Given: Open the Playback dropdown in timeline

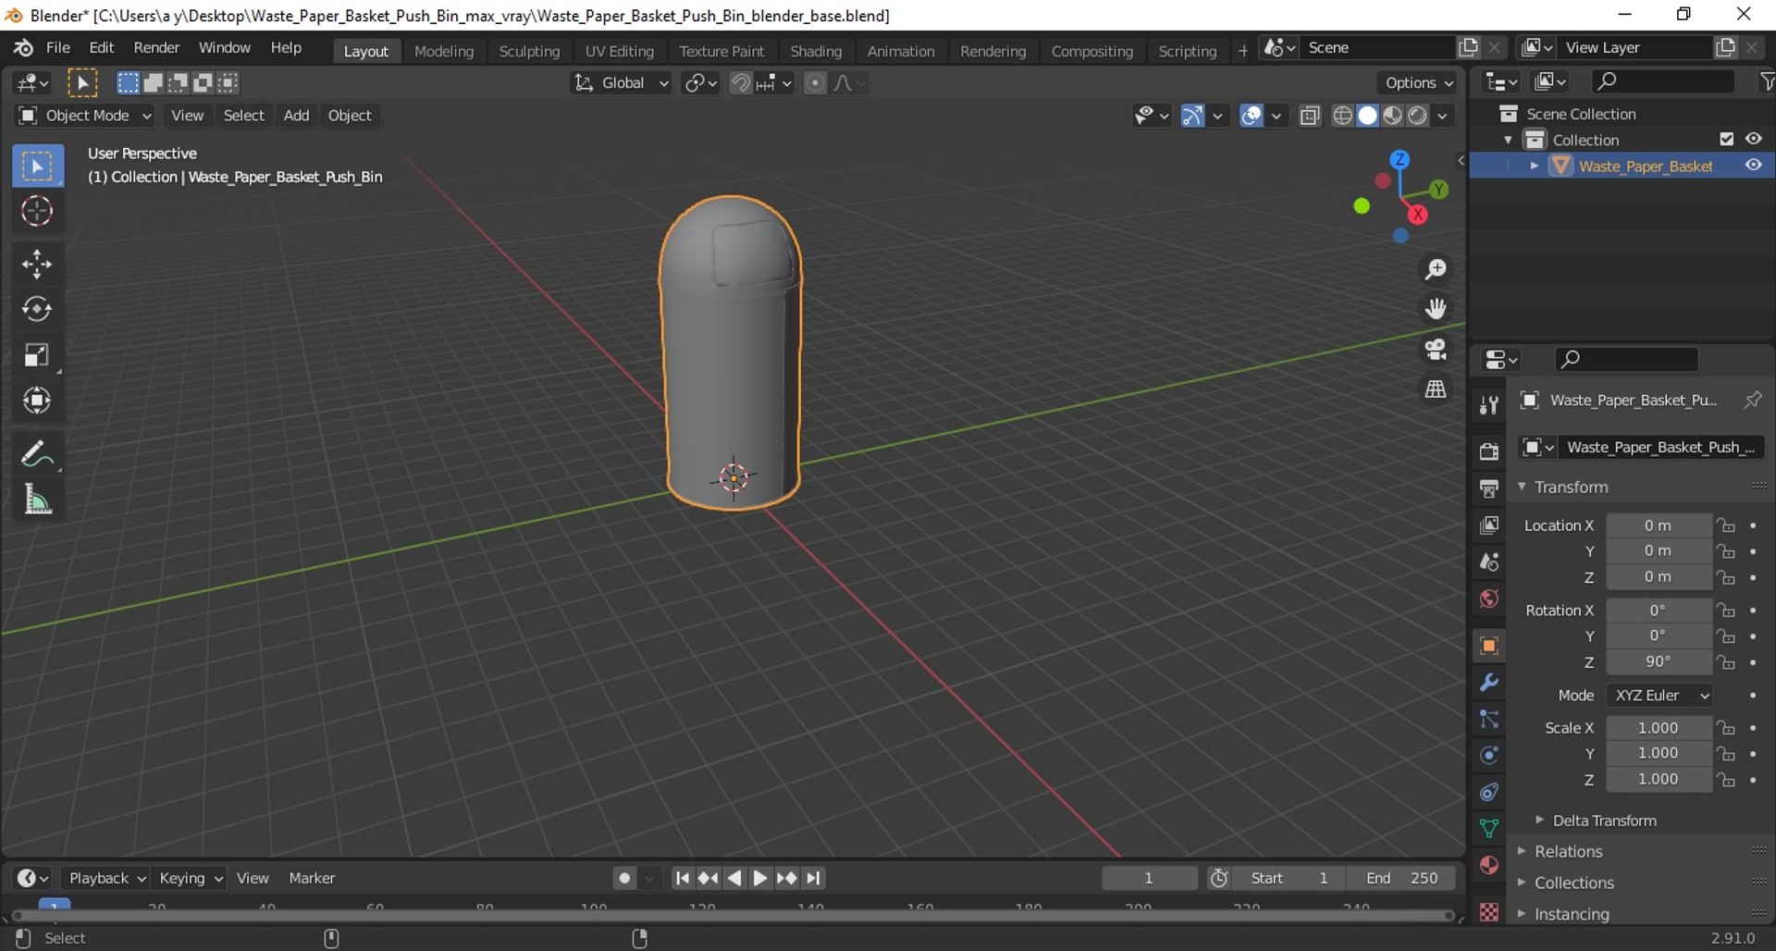Looking at the screenshot, I should point(105,878).
